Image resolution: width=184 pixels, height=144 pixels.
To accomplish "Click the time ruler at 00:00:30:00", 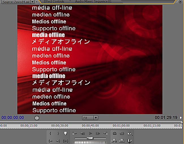I will click(x=60, y=126).
